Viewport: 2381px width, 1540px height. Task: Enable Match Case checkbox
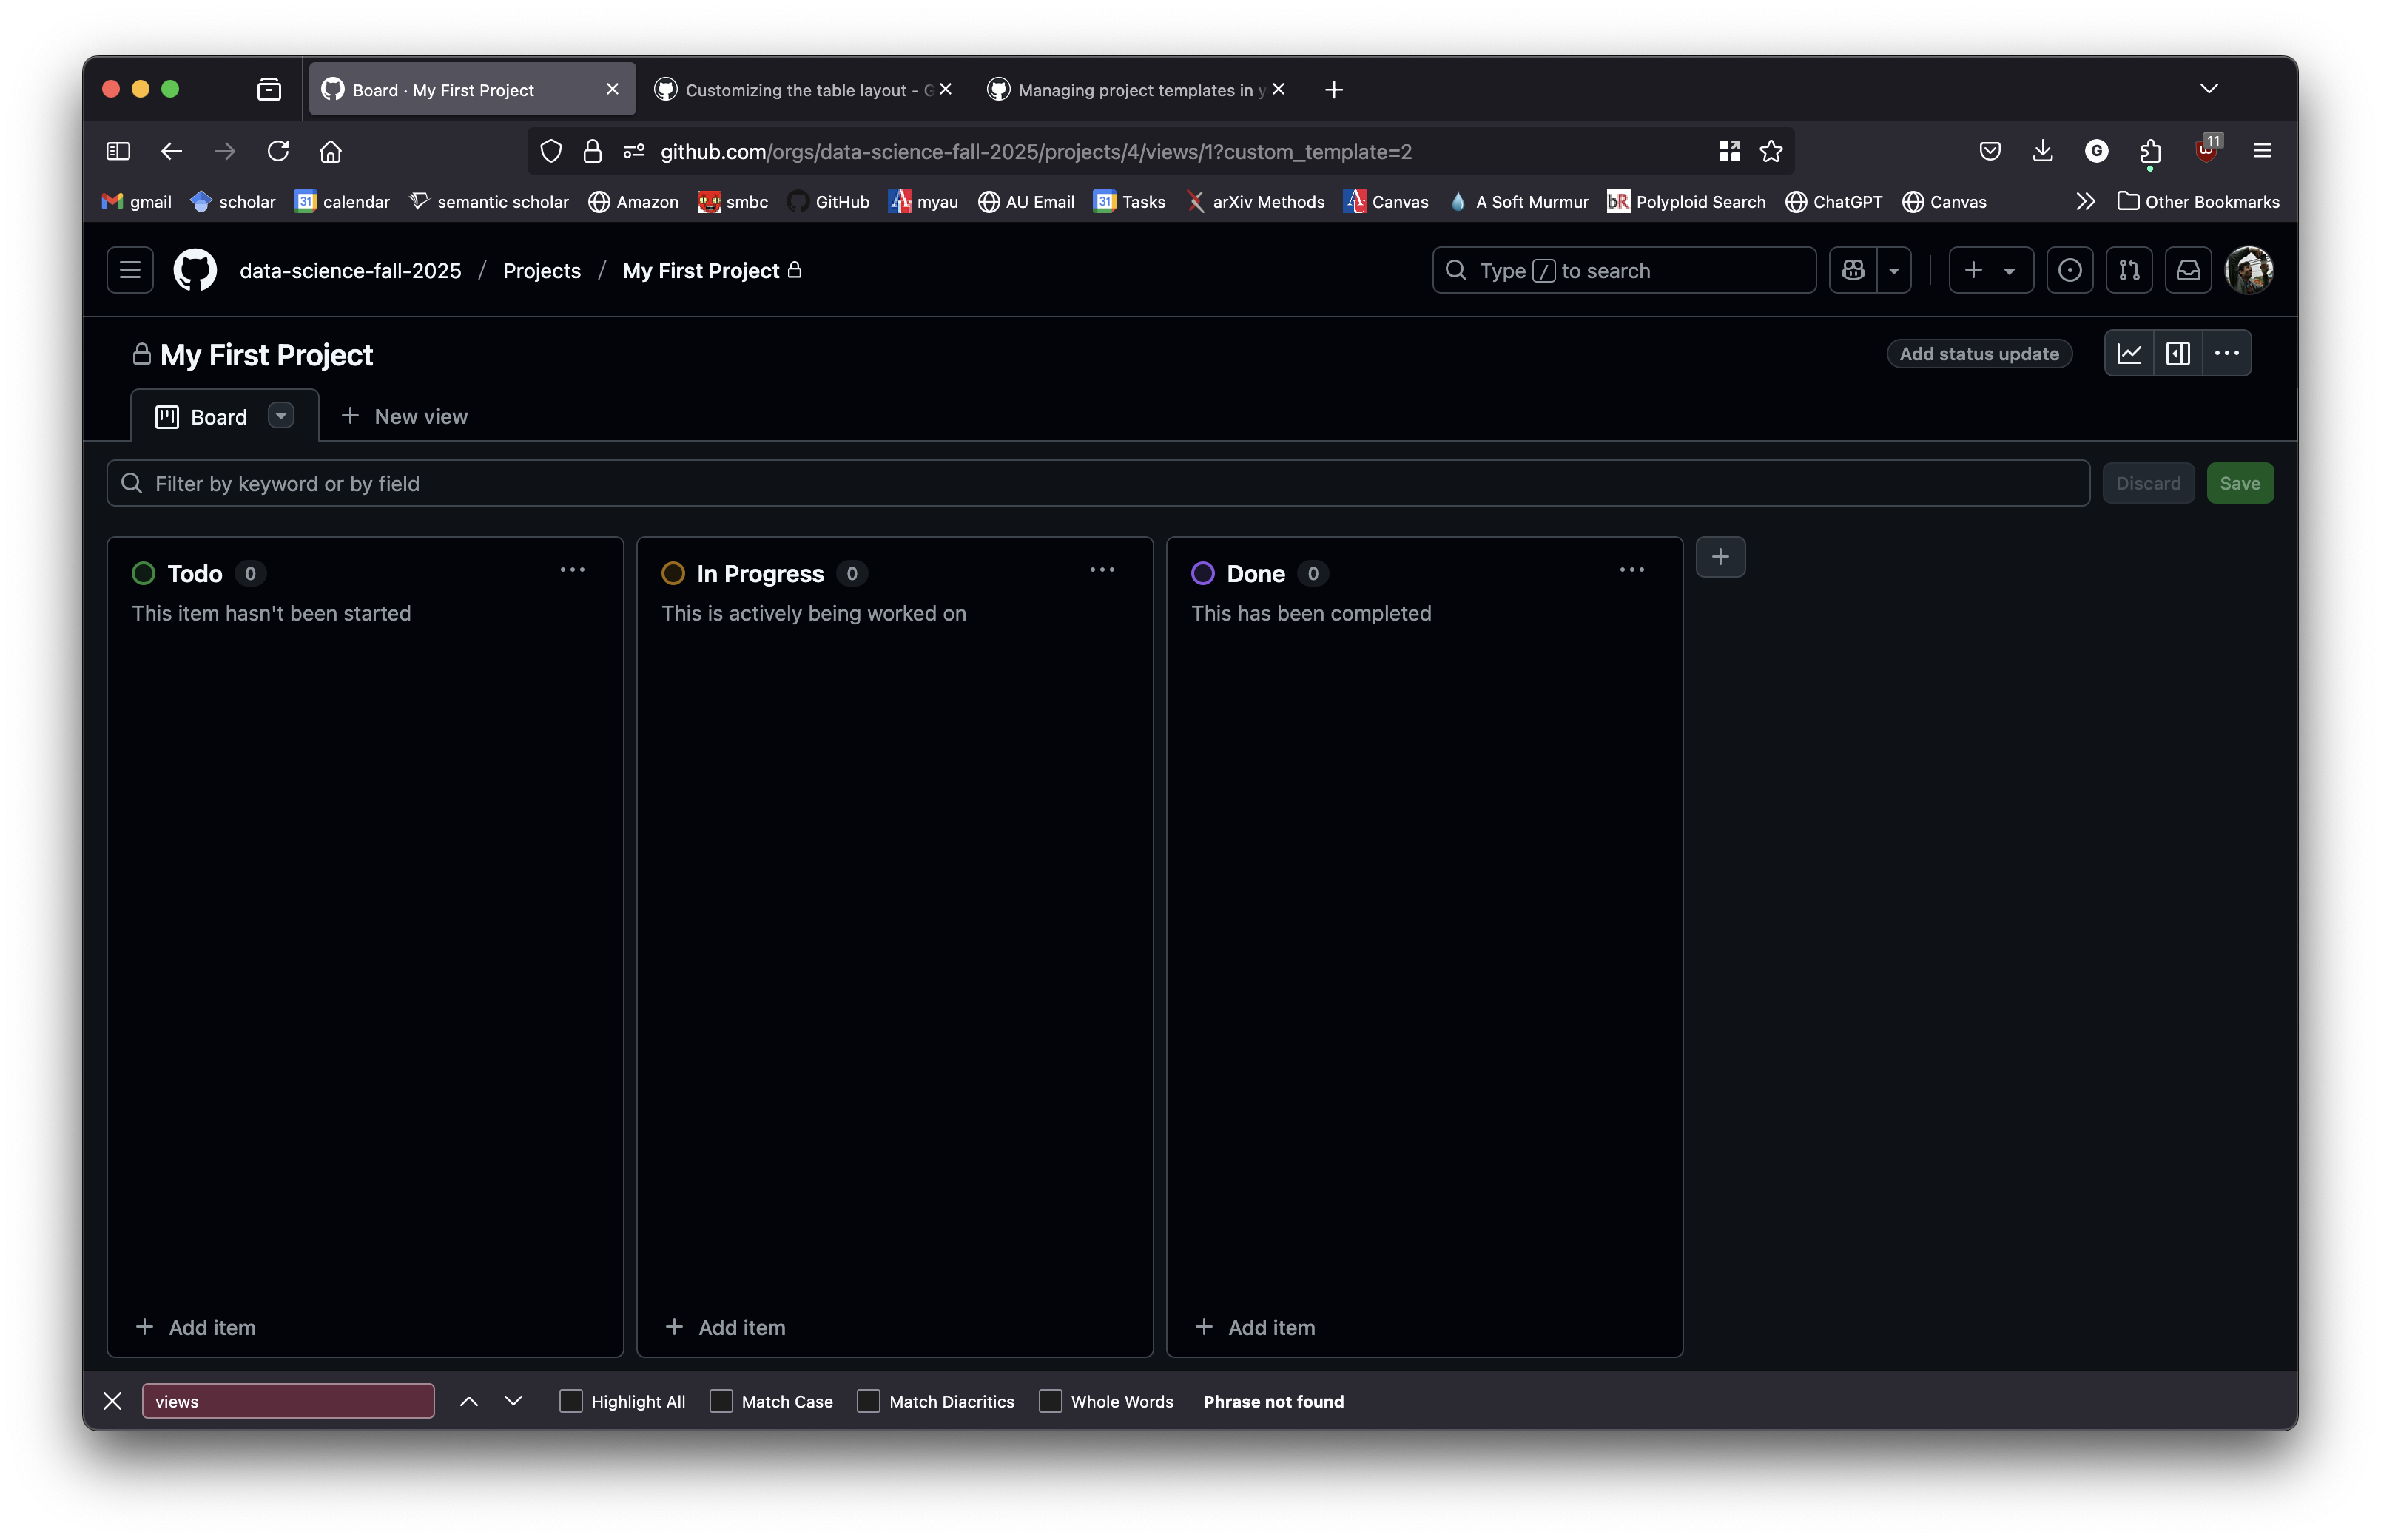point(721,1401)
